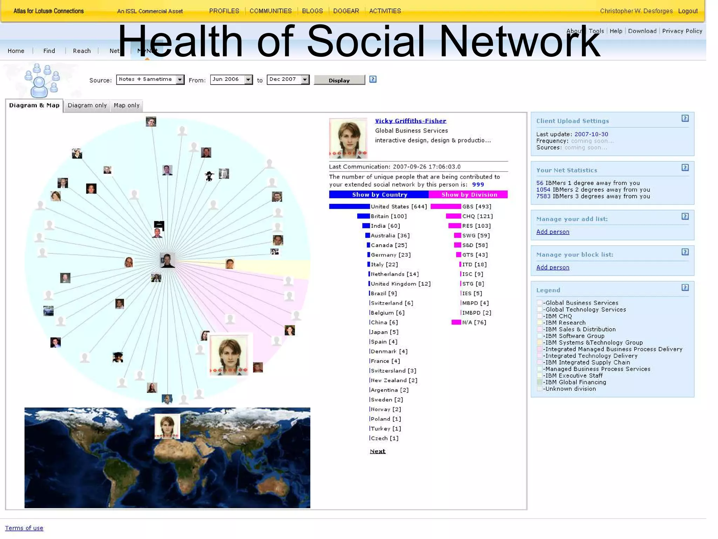Toggle IBM Global Financing legend box
The width and height of the screenshot is (718, 539).
[x=540, y=382]
